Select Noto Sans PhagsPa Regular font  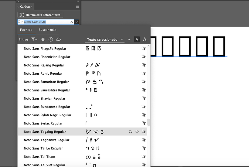click(x=82, y=49)
